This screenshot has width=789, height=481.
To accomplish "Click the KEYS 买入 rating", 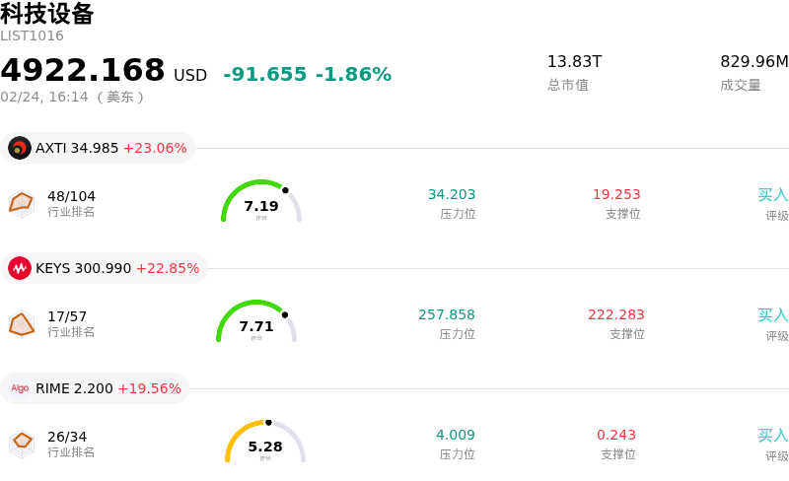I will click(x=773, y=315).
